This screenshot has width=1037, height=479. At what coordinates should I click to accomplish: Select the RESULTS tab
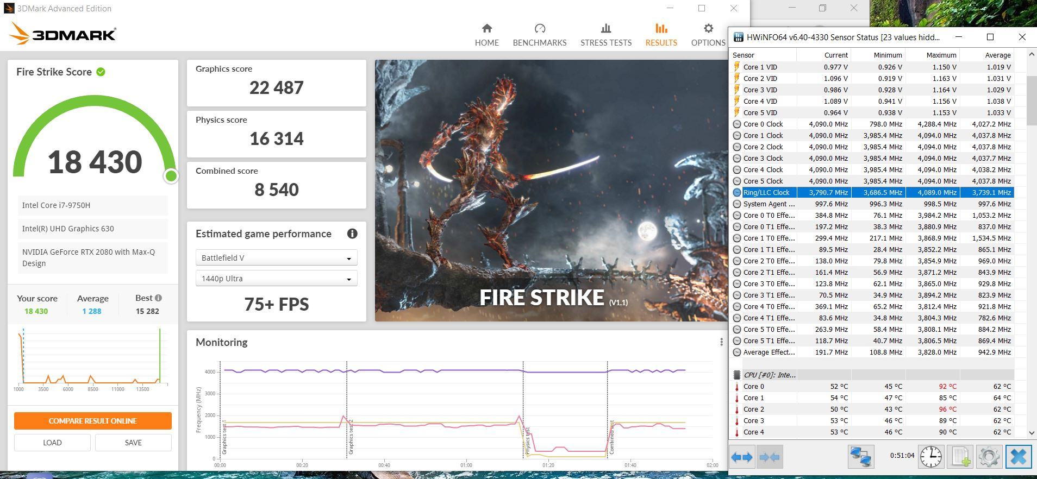(x=661, y=35)
